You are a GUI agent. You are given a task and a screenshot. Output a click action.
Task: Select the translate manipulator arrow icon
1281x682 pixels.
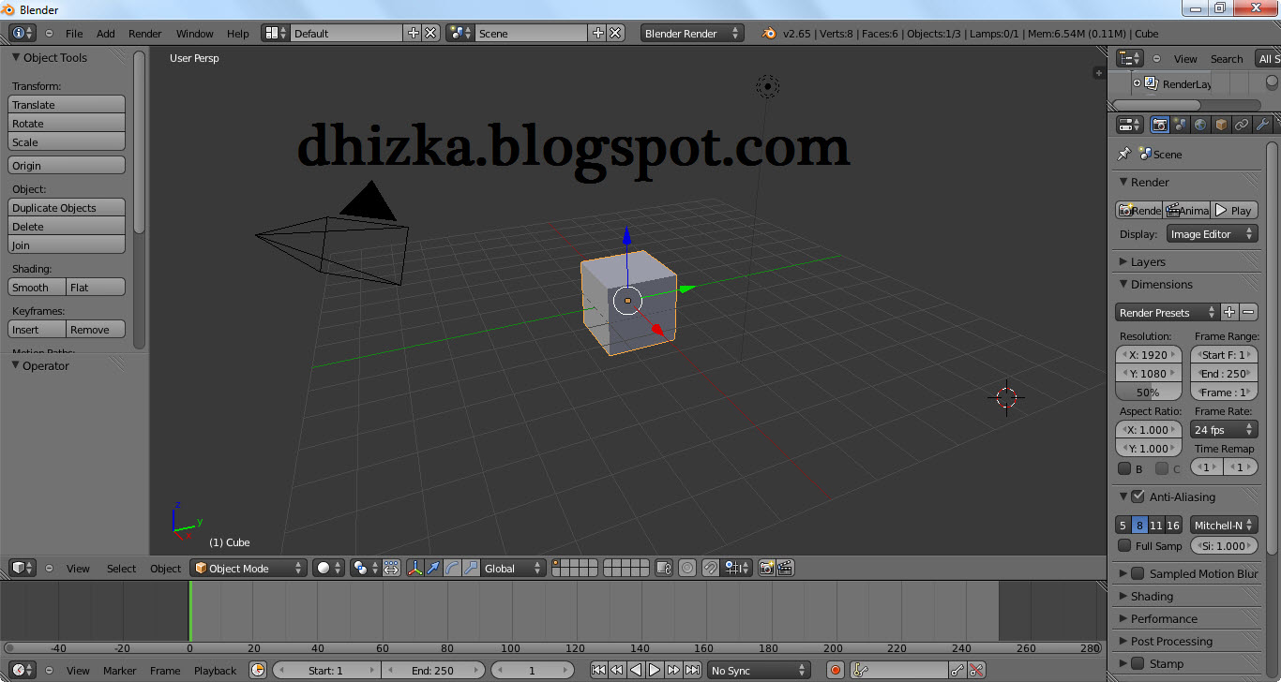point(433,568)
